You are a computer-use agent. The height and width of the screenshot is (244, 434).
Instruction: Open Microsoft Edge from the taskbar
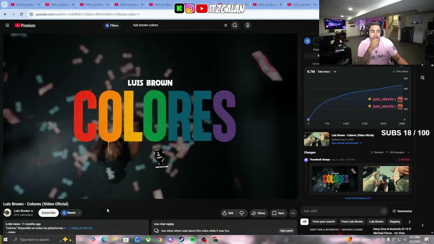click(104, 240)
